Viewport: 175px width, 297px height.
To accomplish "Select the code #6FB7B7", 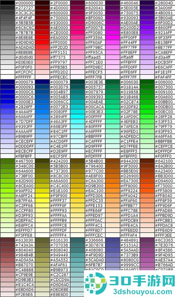I will (94, 265).
